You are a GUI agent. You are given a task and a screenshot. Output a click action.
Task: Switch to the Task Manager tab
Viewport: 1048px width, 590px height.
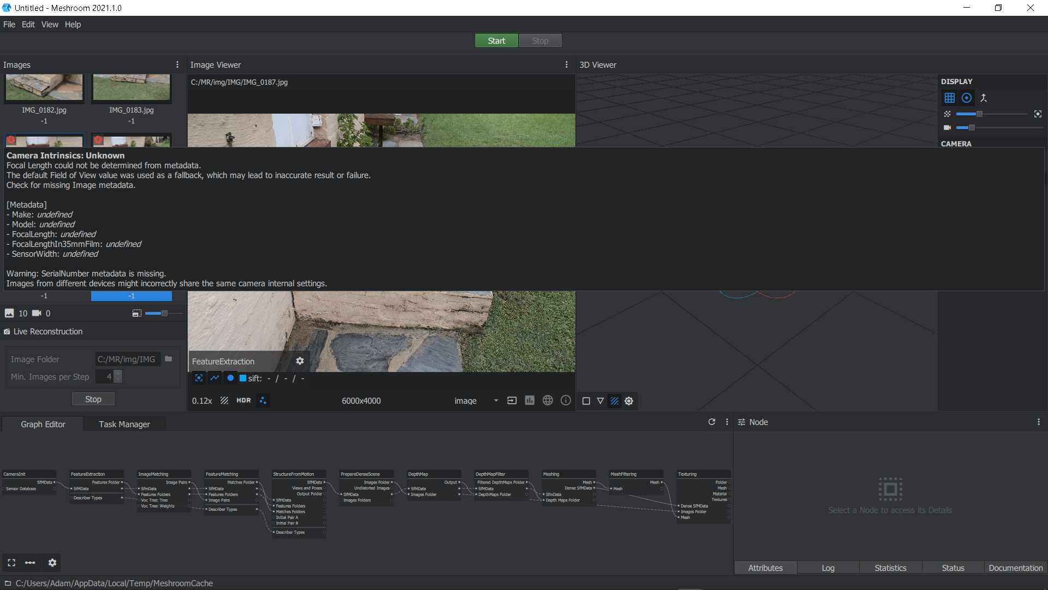(124, 424)
